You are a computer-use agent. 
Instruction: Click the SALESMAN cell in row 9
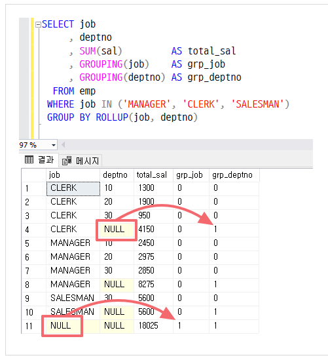(73, 298)
